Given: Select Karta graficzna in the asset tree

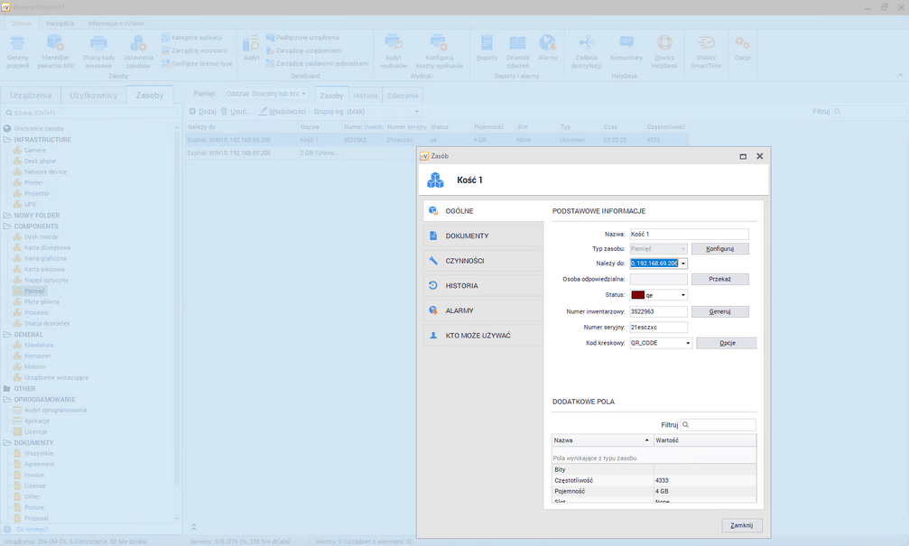Looking at the screenshot, I should [x=46, y=258].
